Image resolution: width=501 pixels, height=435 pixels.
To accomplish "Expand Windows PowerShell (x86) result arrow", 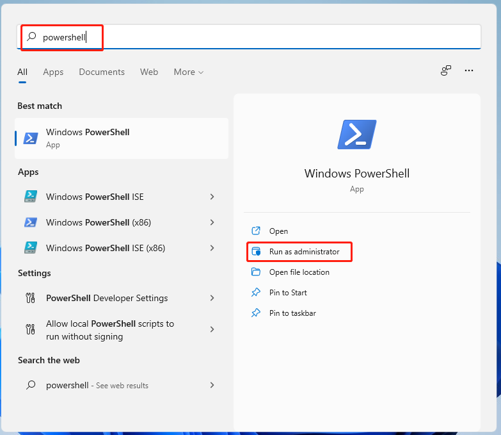I will pos(212,222).
